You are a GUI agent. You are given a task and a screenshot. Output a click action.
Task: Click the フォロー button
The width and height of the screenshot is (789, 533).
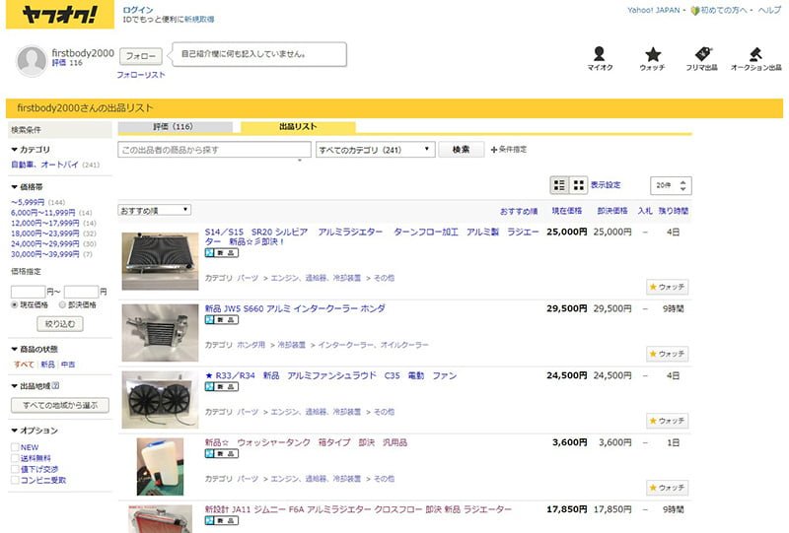tap(141, 56)
